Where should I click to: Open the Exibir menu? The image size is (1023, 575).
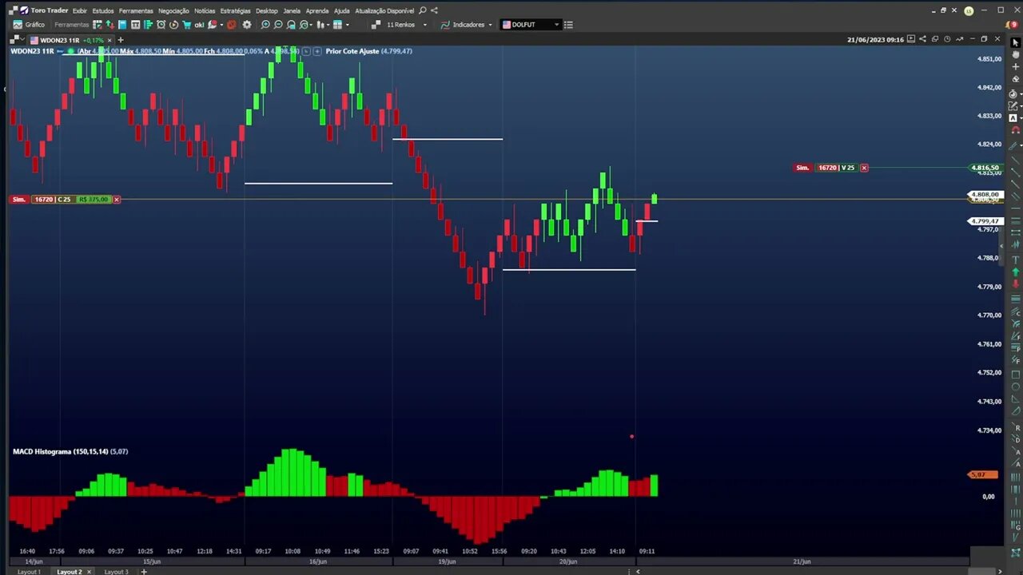79,10
